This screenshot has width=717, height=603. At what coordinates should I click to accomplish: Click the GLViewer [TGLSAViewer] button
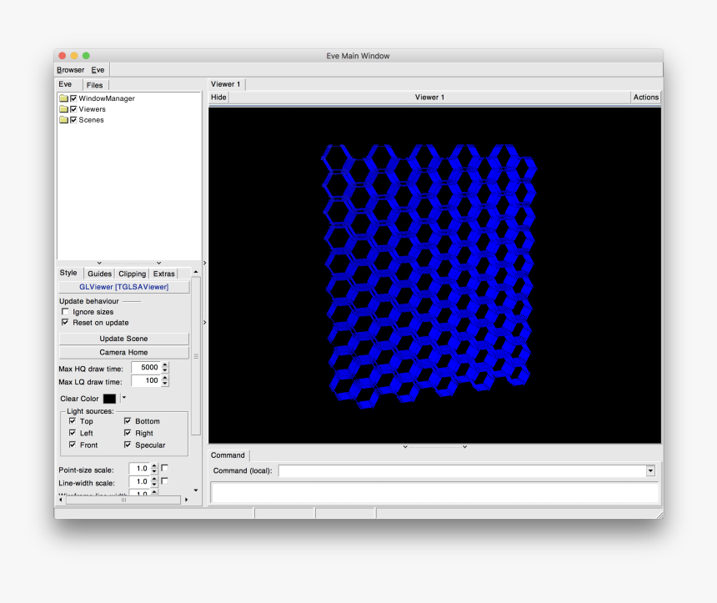coord(124,287)
